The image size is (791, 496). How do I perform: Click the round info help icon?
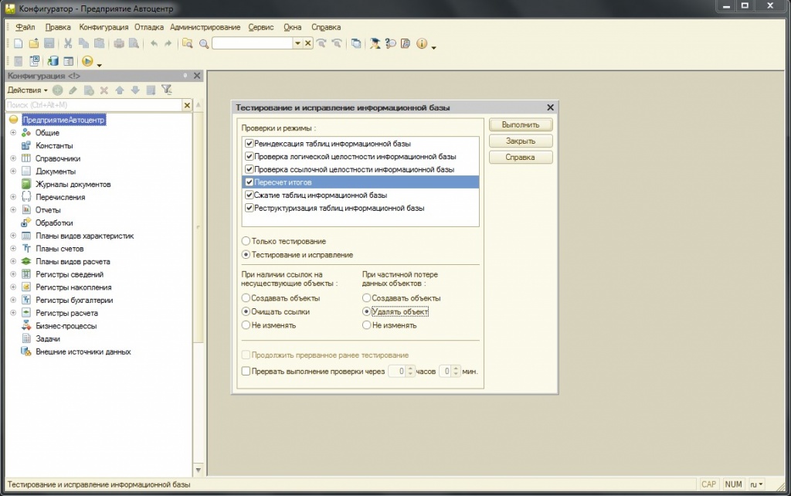coord(422,44)
